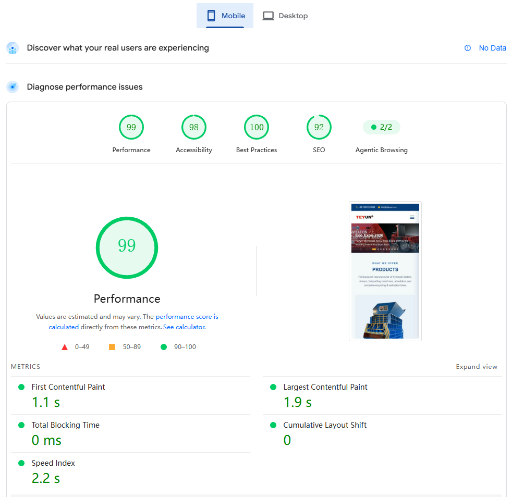Switch to the Mobile tab
512x497 pixels.
click(x=225, y=16)
